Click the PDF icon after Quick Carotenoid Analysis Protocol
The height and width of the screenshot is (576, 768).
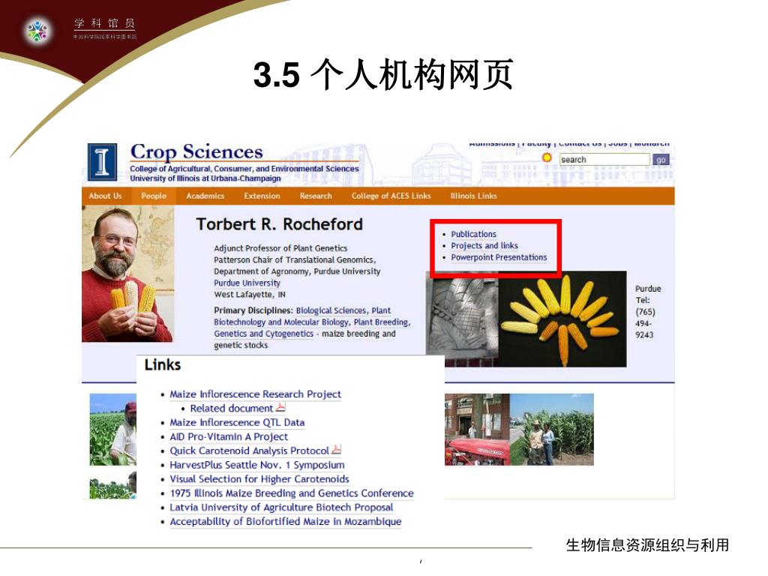(337, 449)
